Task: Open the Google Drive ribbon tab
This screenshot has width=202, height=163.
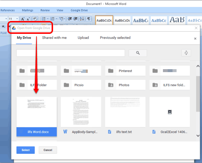Action: (x=79, y=10)
